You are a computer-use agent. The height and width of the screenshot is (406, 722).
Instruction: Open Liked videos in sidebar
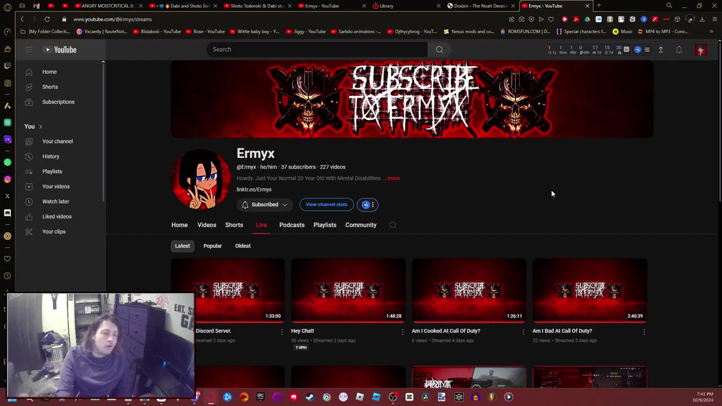click(x=59, y=217)
